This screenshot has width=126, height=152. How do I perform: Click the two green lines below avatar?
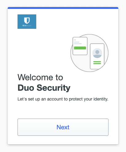[x=97, y=63]
